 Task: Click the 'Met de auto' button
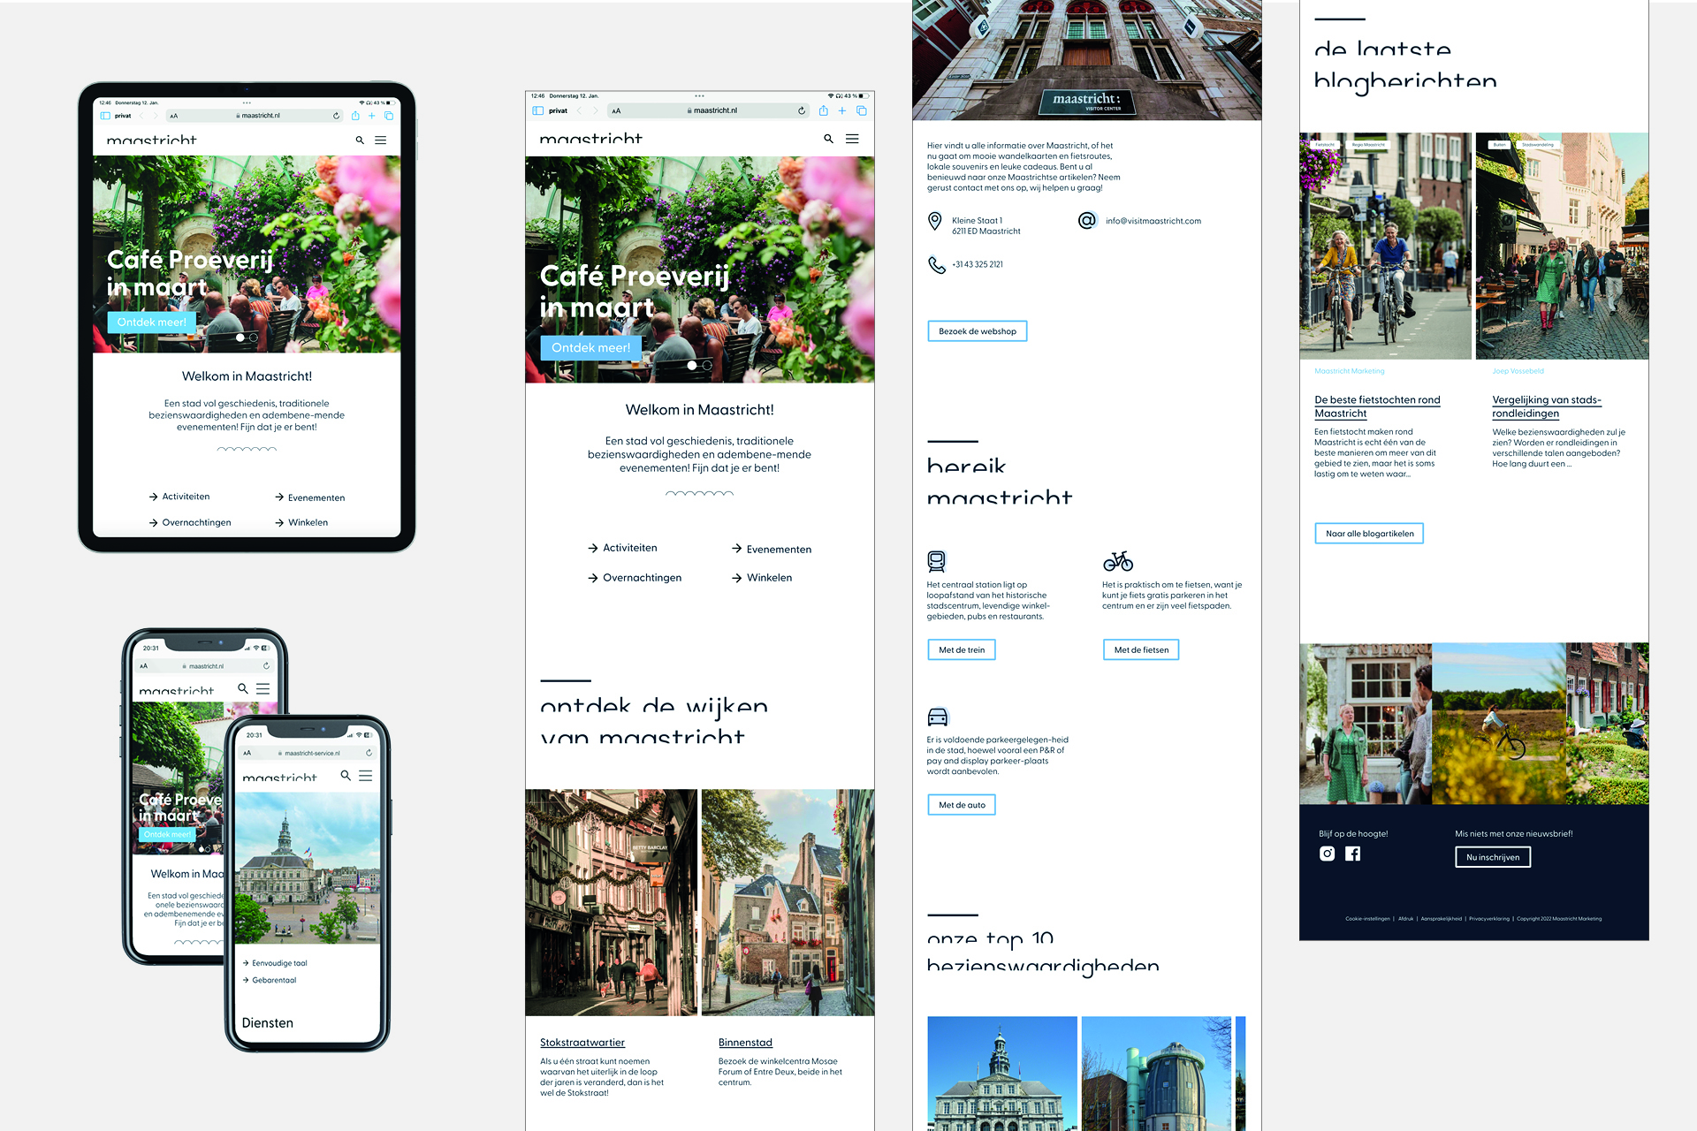coord(962,805)
